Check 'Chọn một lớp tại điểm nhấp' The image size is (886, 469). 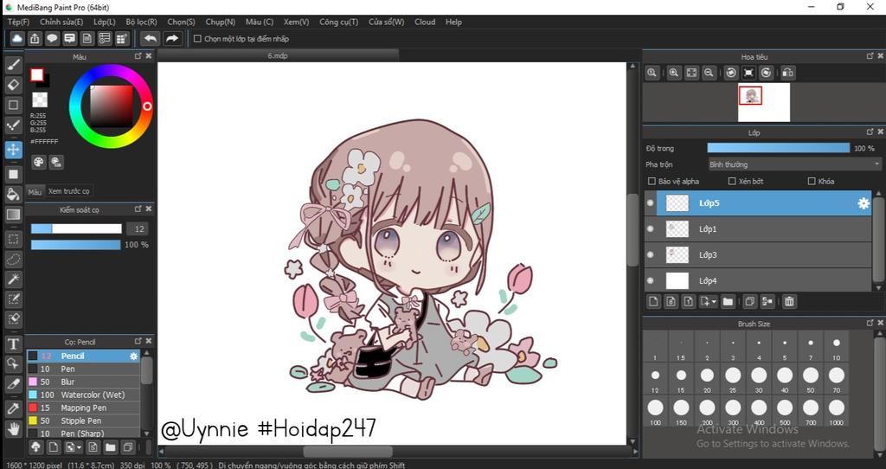197,39
